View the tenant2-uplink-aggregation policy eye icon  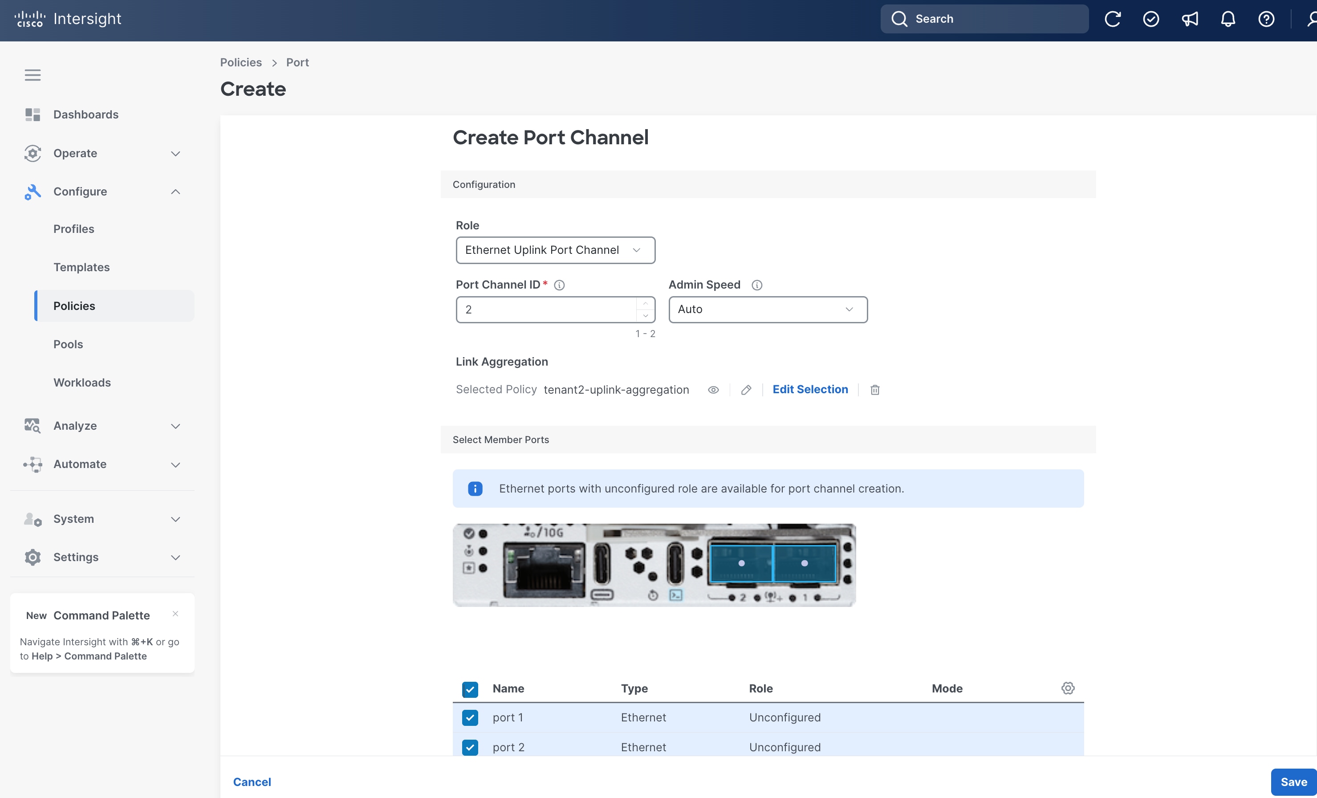713,390
